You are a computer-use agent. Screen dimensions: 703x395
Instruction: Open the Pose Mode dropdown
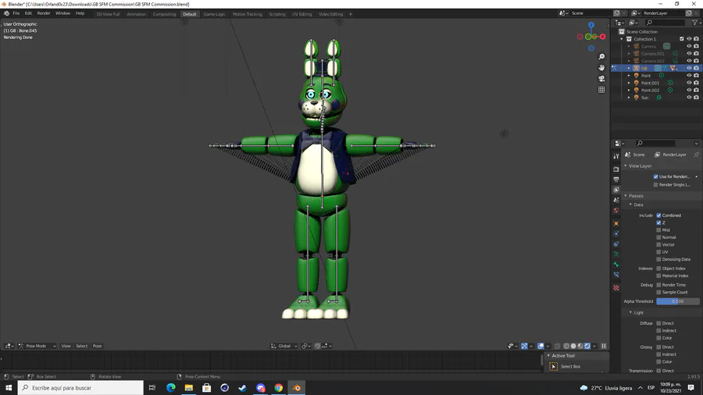37,346
